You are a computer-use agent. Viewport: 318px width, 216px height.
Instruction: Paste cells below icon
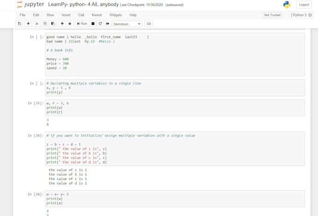53,24
